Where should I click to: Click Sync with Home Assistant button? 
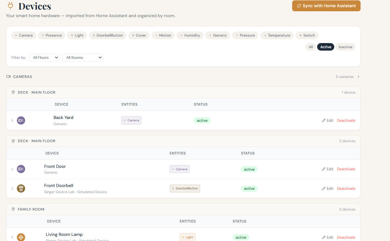pyautogui.click(x=326, y=6)
